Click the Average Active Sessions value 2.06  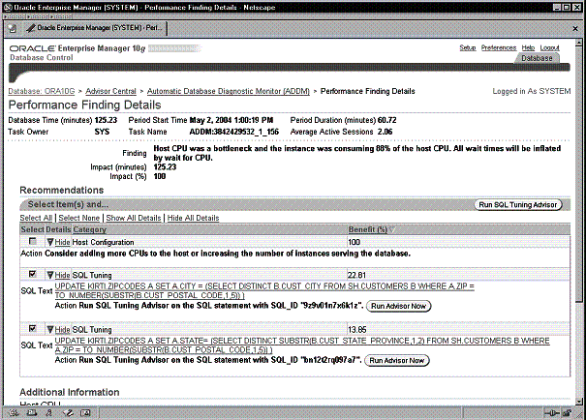click(x=385, y=132)
